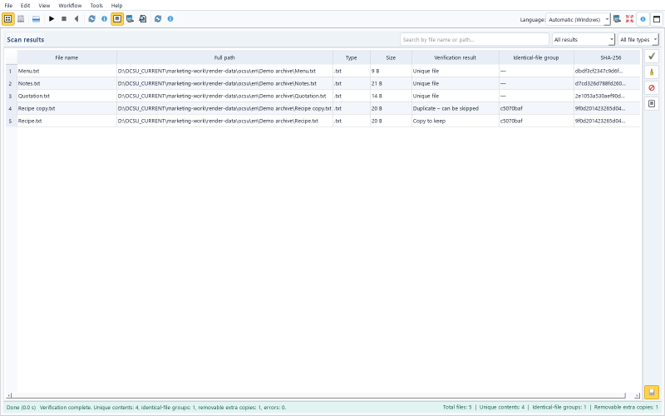Viewport: 665px width, 416px height.
Task: Click the refresh icon right of the magnifier document icon
Action: [x=158, y=18]
